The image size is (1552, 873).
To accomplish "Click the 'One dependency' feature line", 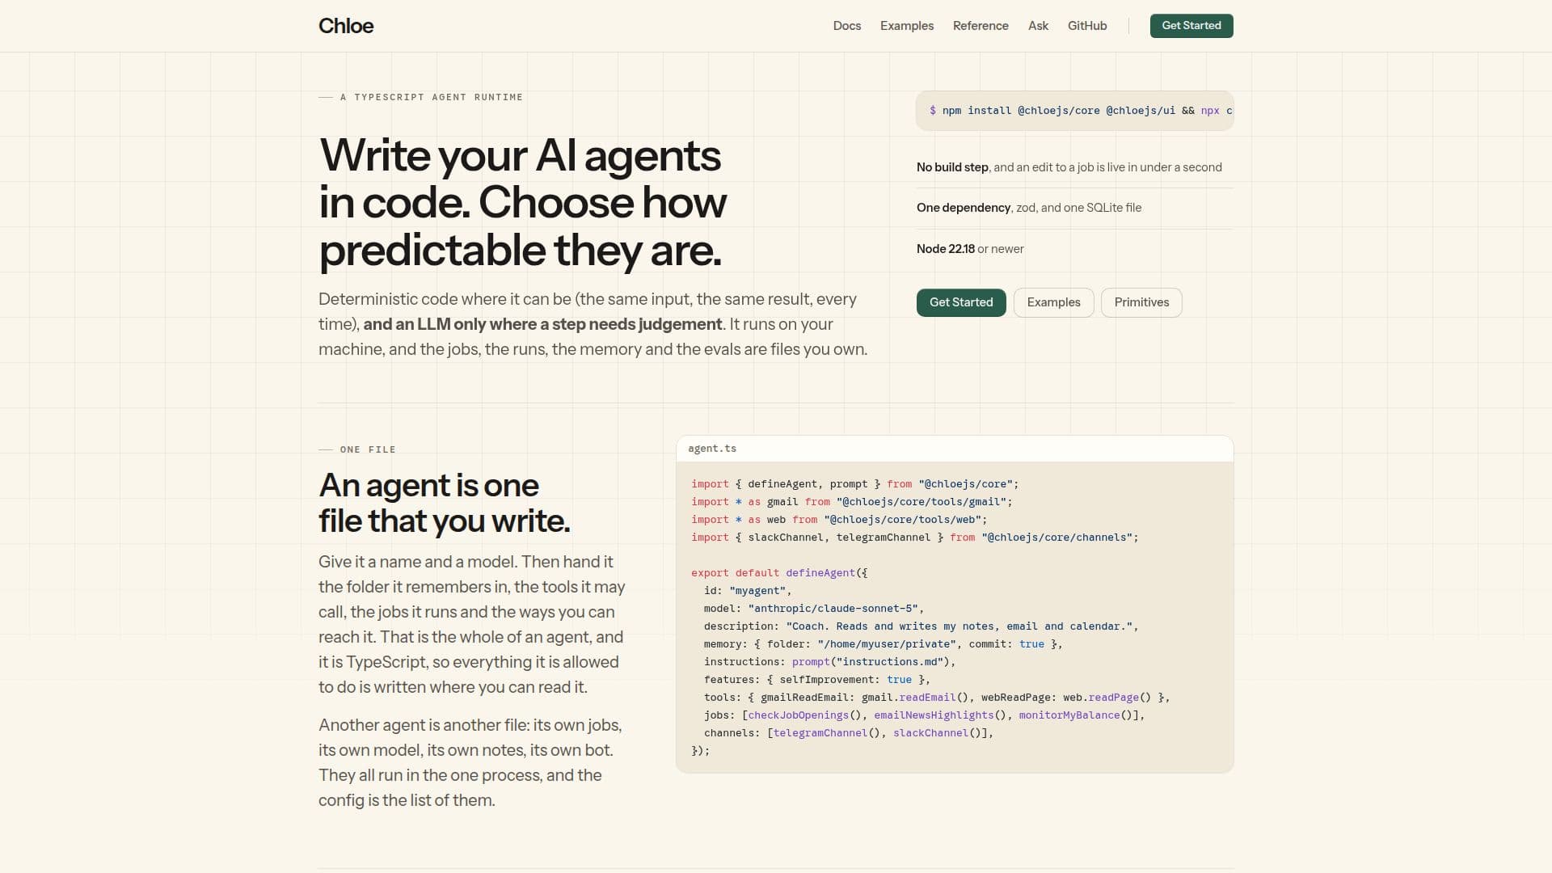I will [1028, 208].
